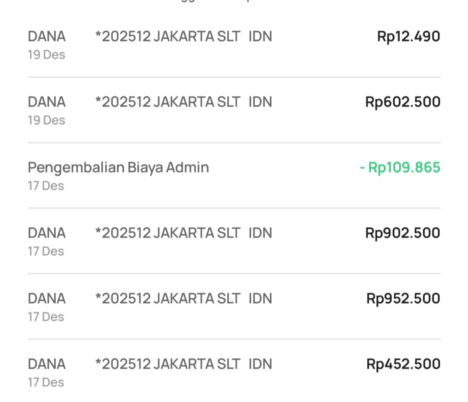468x402 pixels.
Task: Select the 17 Des date of Rp952.500 entry
Action: pos(46,317)
